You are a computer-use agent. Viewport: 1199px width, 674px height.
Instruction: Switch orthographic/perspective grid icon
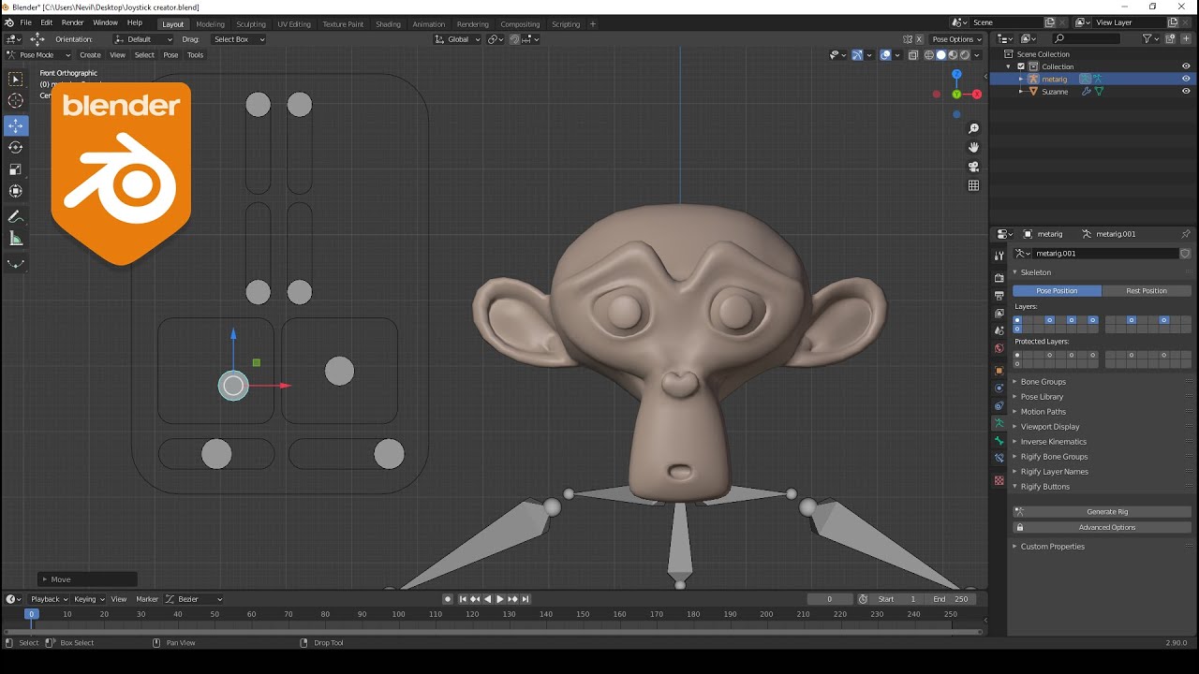(x=974, y=185)
